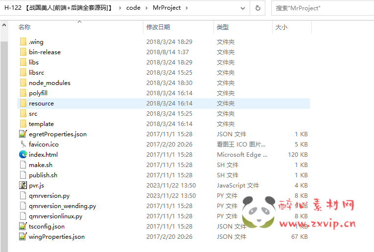374x252 pixels.
Task: Select the node_modules folder icon
Action: click(x=23, y=83)
